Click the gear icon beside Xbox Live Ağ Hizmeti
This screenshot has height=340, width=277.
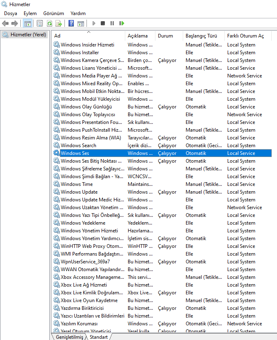(57, 285)
